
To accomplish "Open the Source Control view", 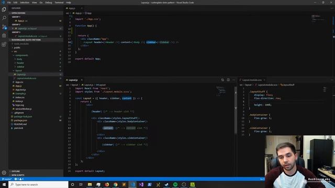I will (4, 27).
